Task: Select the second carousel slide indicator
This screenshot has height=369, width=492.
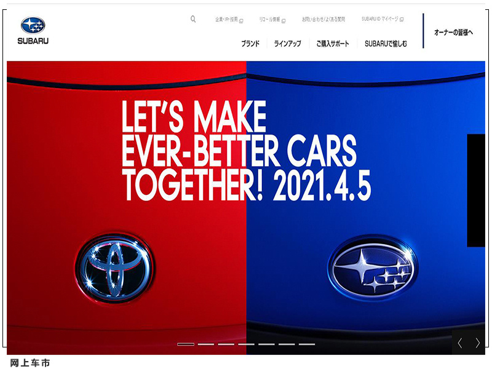Action: [206, 344]
